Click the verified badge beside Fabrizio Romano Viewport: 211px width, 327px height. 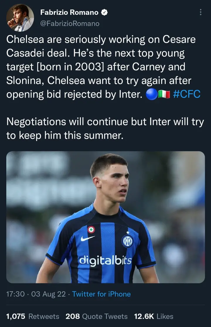pos(104,13)
